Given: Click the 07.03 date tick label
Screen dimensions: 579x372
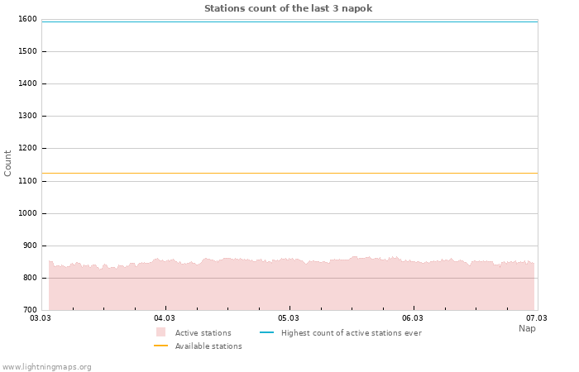Looking at the screenshot, I should [537, 317].
